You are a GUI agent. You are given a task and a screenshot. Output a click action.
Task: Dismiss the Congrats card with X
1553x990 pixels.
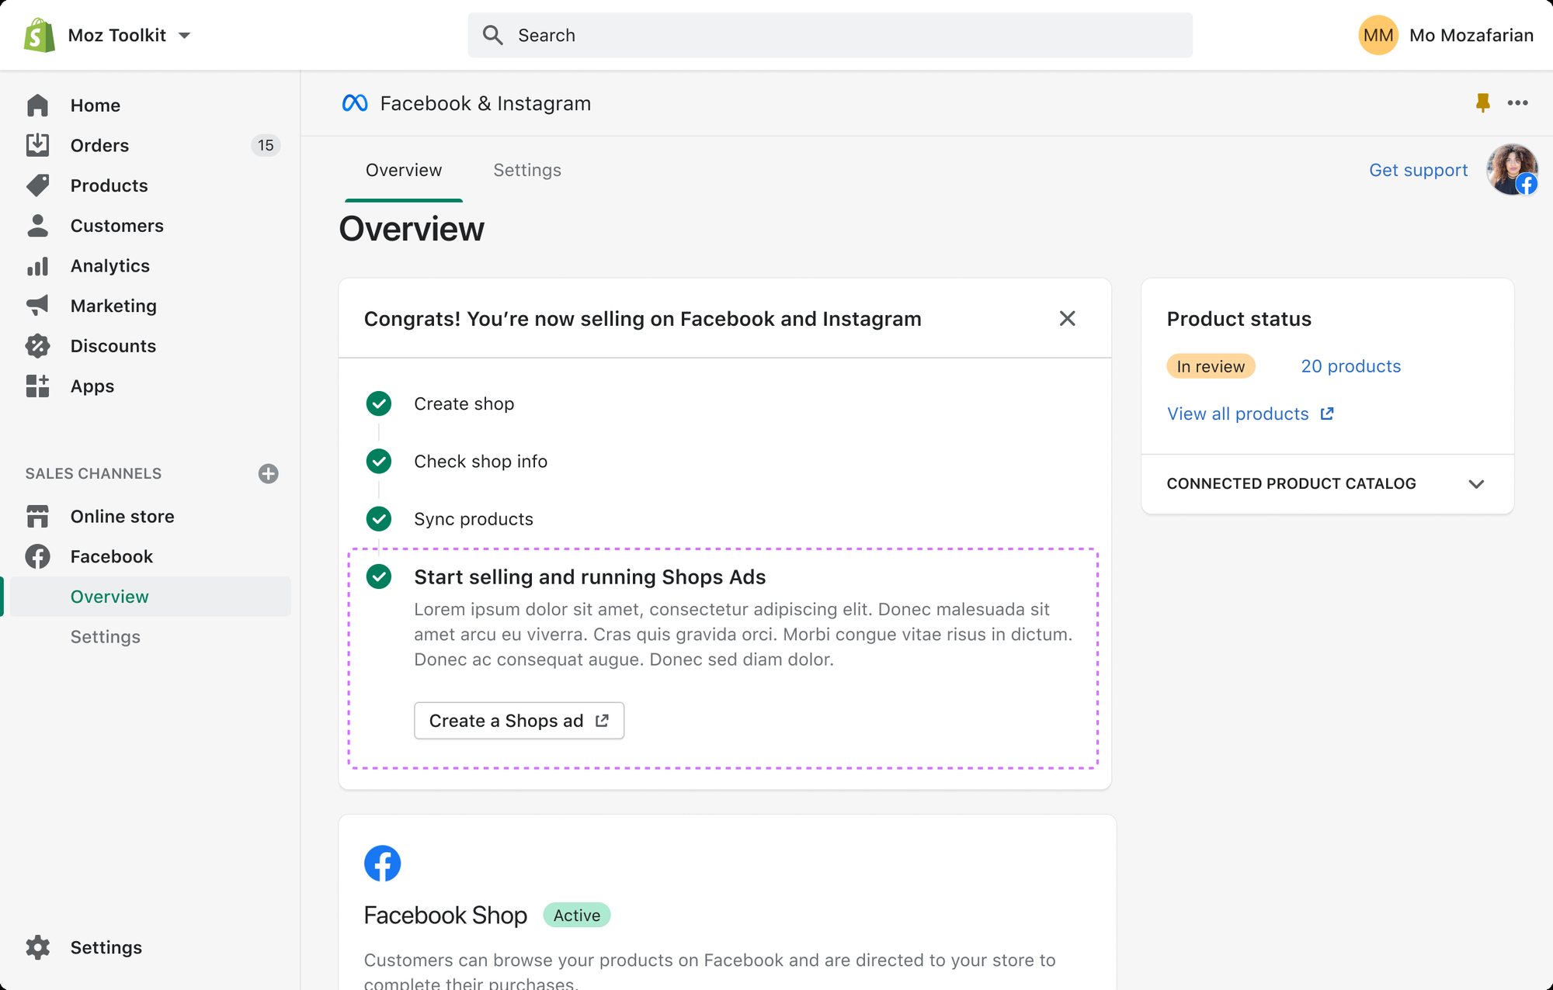[1067, 318]
